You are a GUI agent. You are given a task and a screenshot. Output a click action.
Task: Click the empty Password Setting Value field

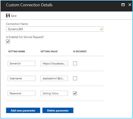(54, 93)
